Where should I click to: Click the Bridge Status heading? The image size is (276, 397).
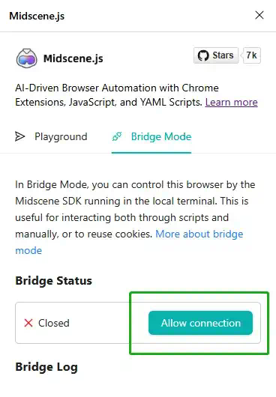tap(53, 281)
